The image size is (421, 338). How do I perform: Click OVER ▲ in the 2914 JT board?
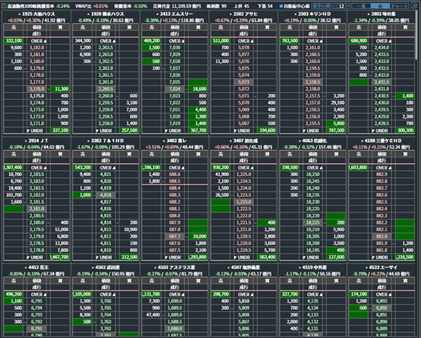click(36, 167)
